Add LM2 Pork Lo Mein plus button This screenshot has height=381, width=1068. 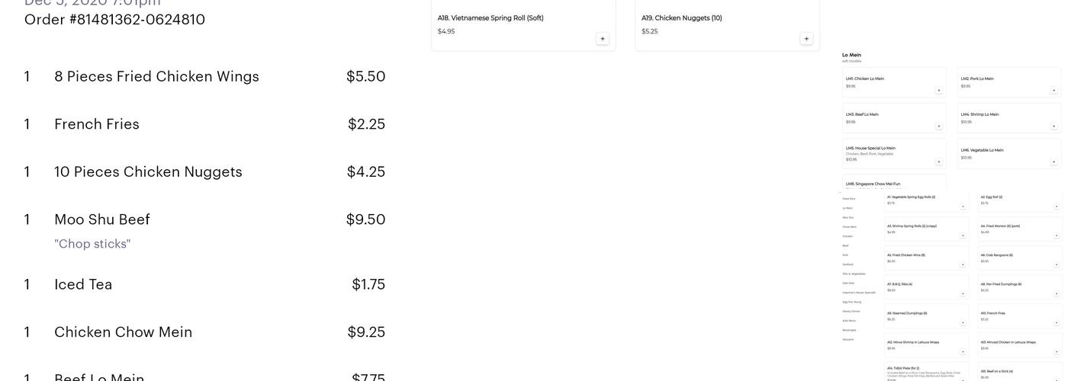pyautogui.click(x=1054, y=90)
